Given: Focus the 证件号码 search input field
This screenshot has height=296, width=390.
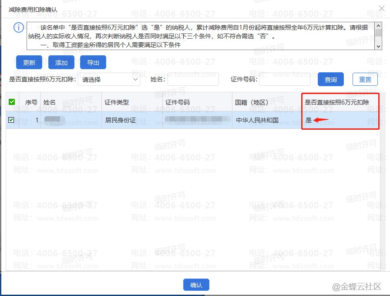Looking at the screenshot, I should pyautogui.click(x=284, y=80).
